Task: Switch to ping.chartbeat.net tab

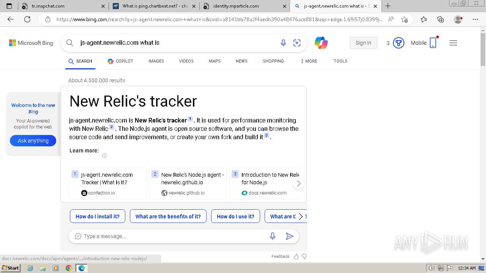Action: click(x=155, y=6)
